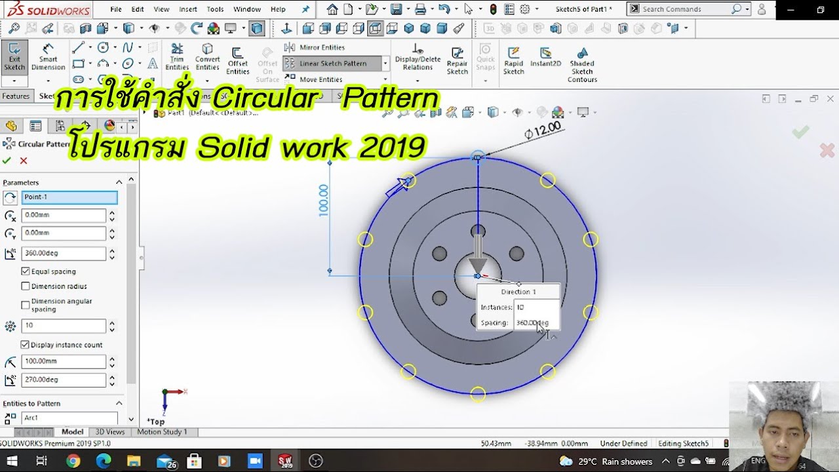Viewport: 839px width, 472px height.
Task: Click the Repair Sketch tool
Action: coord(457,60)
